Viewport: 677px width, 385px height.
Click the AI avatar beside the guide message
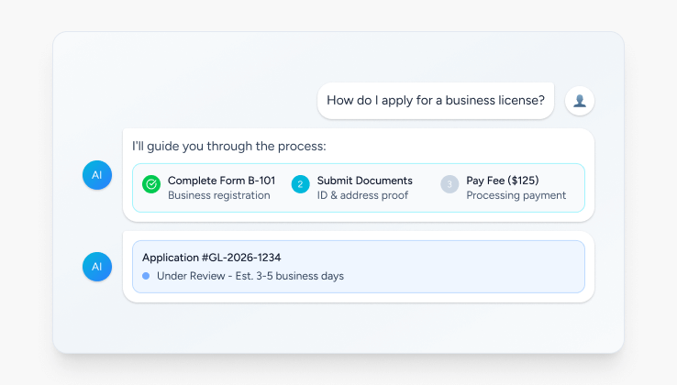tap(97, 174)
